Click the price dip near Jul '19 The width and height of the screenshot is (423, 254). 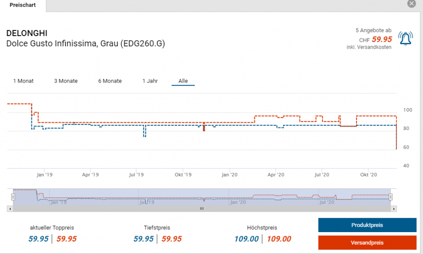pos(144,132)
